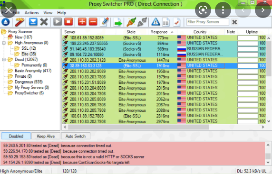Open the File menu
The height and width of the screenshot is (174, 272).
click(x=5, y=13)
